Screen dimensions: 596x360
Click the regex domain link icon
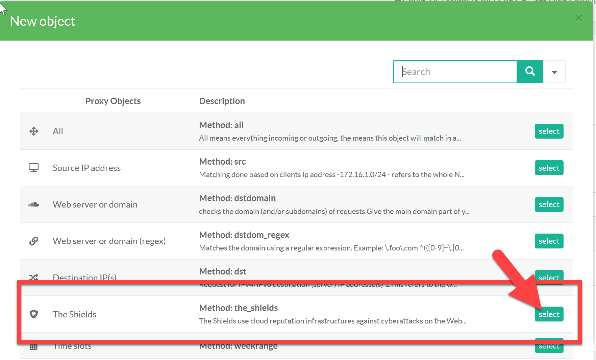[x=34, y=241]
